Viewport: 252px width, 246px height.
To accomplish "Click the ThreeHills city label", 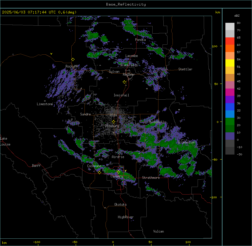I will click(157, 122).
